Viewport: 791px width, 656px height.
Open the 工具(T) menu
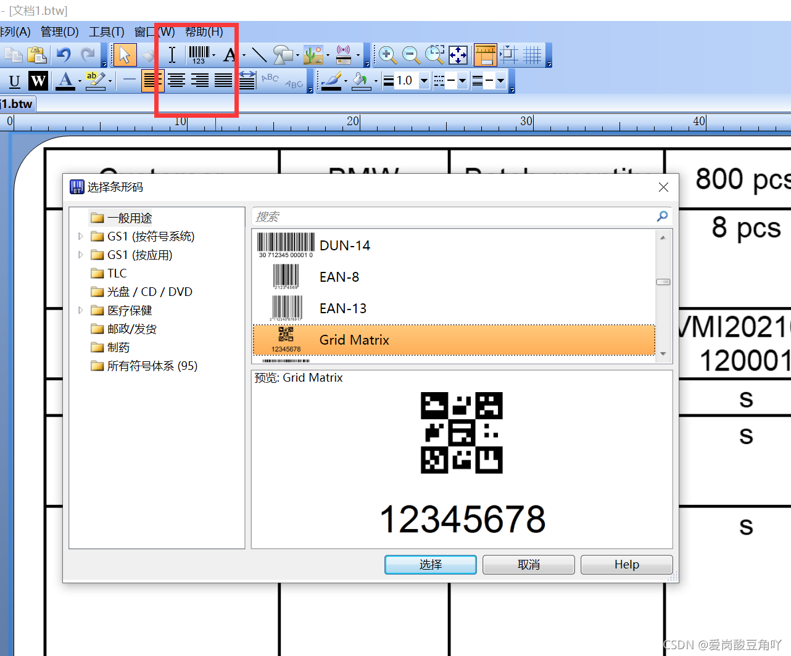point(107,31)
